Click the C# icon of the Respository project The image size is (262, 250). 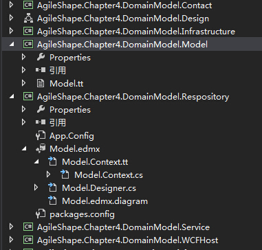click(28, 96)
